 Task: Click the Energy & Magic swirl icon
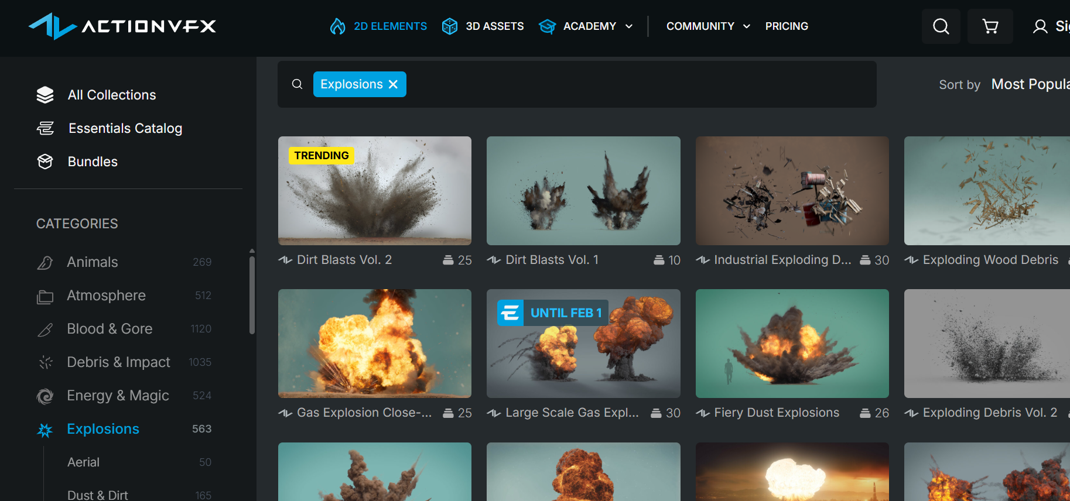(x=45, y=396)
